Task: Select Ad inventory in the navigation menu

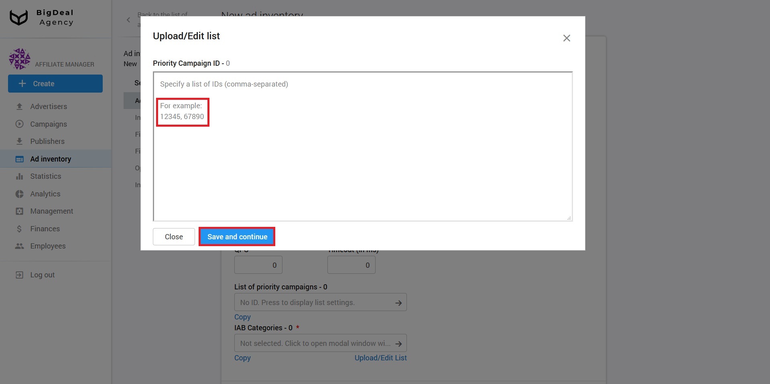Action: click(x=51, y=159)
